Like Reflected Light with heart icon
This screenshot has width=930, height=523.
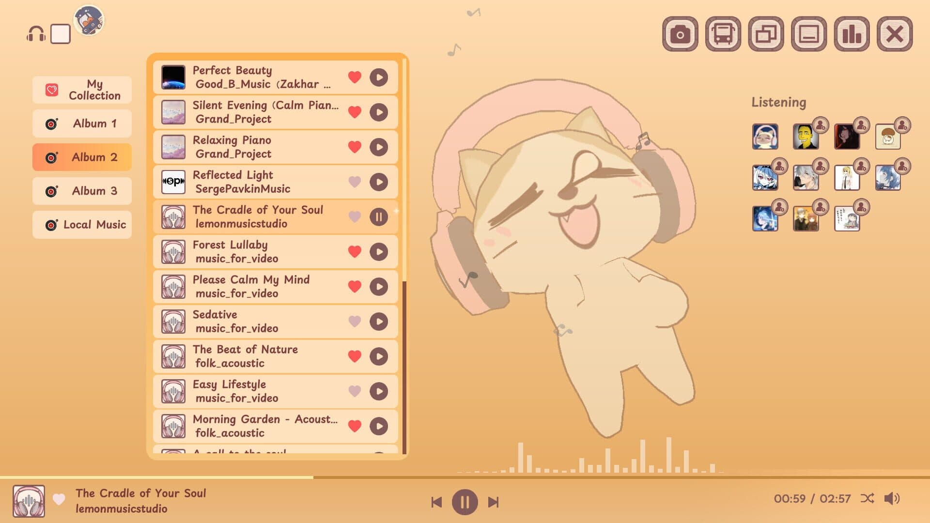pyautogui.click(x=355, y=182)
